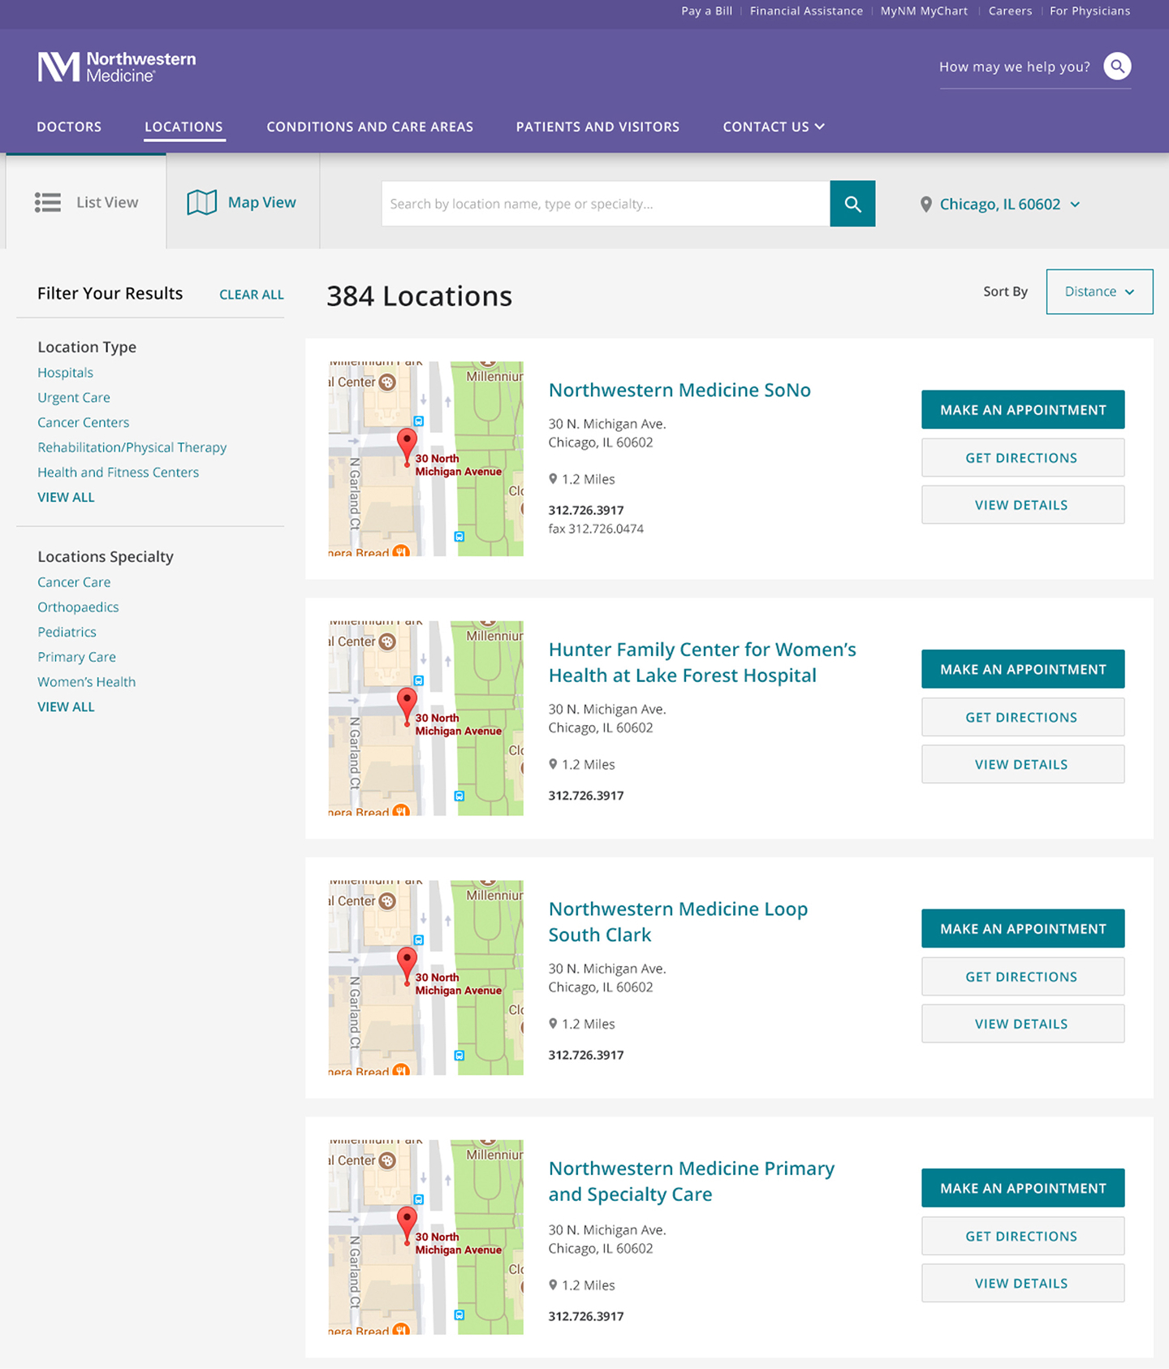Open the Financial Assistance link
The width and height of the screenshot is (1169, 1369).
tap(806, 11)
